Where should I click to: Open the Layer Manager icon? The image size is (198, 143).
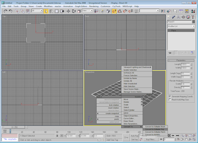[x=175, y=11]
